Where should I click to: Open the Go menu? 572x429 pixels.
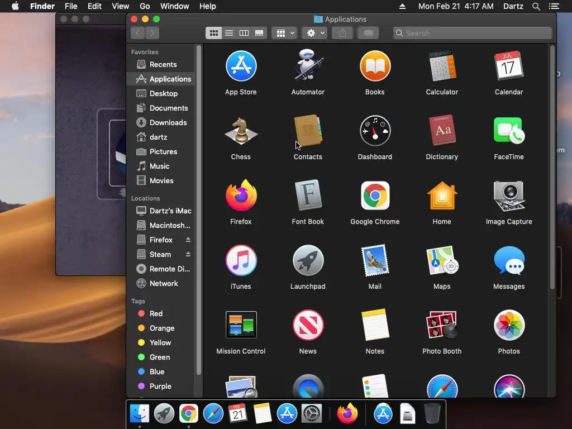(145, 6)
